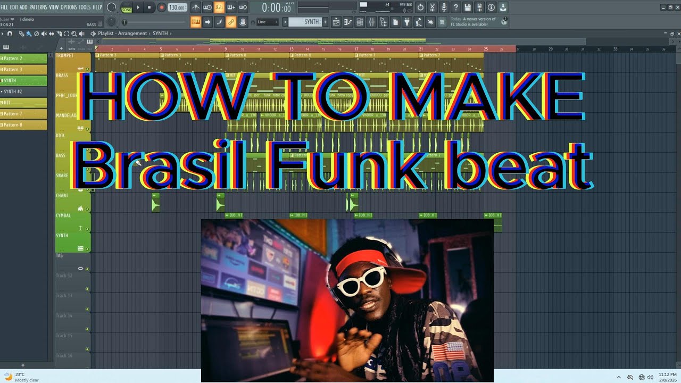
Task: Select the mute tool in playlist toolbar
Action: pyautogui.click(x=44, y=34)
